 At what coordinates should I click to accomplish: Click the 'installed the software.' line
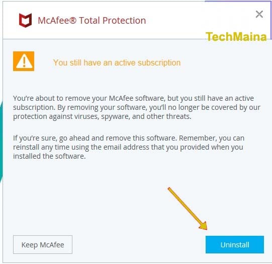pyautogui.click(x=49, y=156)
